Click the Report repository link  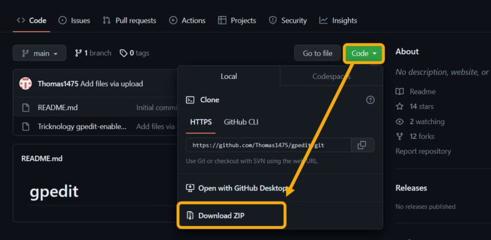click(x=423, y=152)
